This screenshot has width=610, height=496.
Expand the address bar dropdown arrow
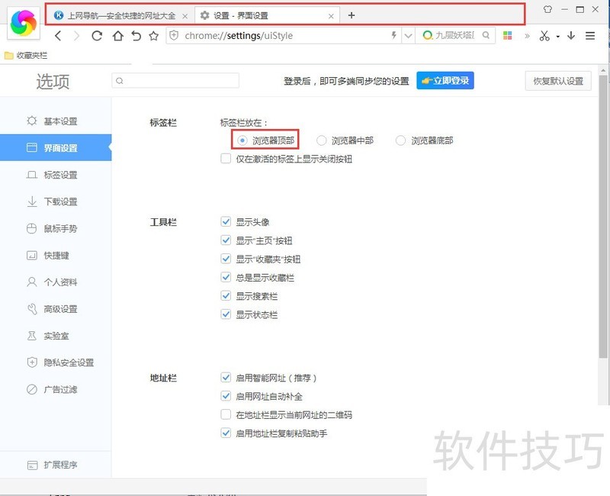pyautogui.click(x=408, y=36)
